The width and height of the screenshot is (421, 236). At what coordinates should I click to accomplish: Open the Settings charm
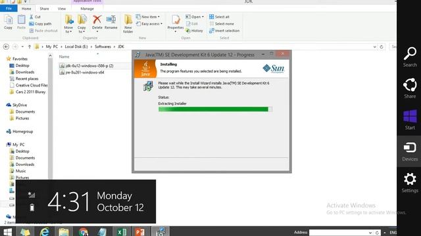click(410, 182)
